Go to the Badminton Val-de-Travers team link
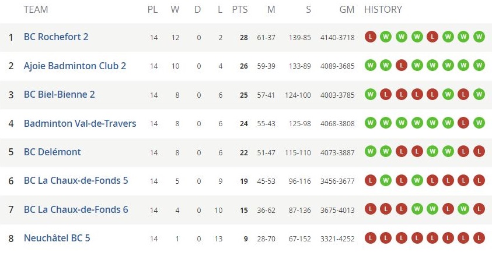 (80, 123)
